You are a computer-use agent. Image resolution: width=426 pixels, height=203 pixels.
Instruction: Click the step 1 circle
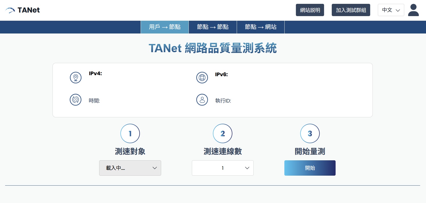click(x=130, y=133)
